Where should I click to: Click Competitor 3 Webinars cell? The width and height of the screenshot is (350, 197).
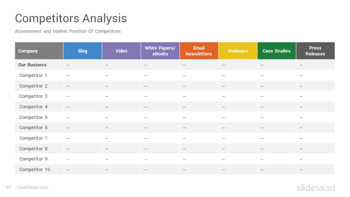coord(238,96)
